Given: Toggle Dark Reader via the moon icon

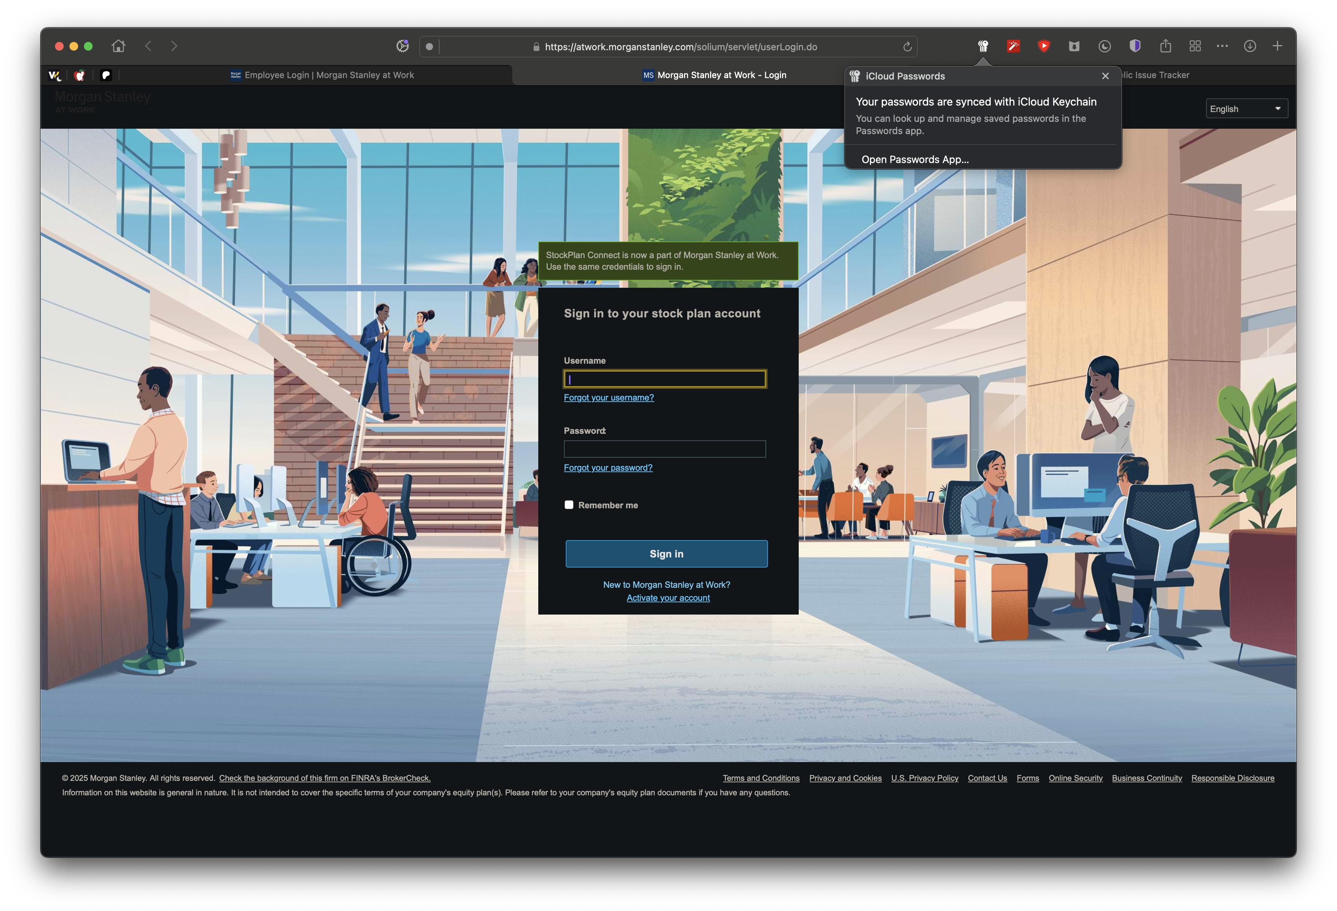Looking at the screenshot, I should click(x=1104, y=46).
